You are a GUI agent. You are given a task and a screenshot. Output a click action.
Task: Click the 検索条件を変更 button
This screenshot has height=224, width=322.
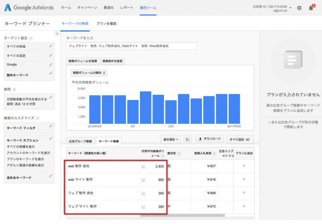point(112,61)
